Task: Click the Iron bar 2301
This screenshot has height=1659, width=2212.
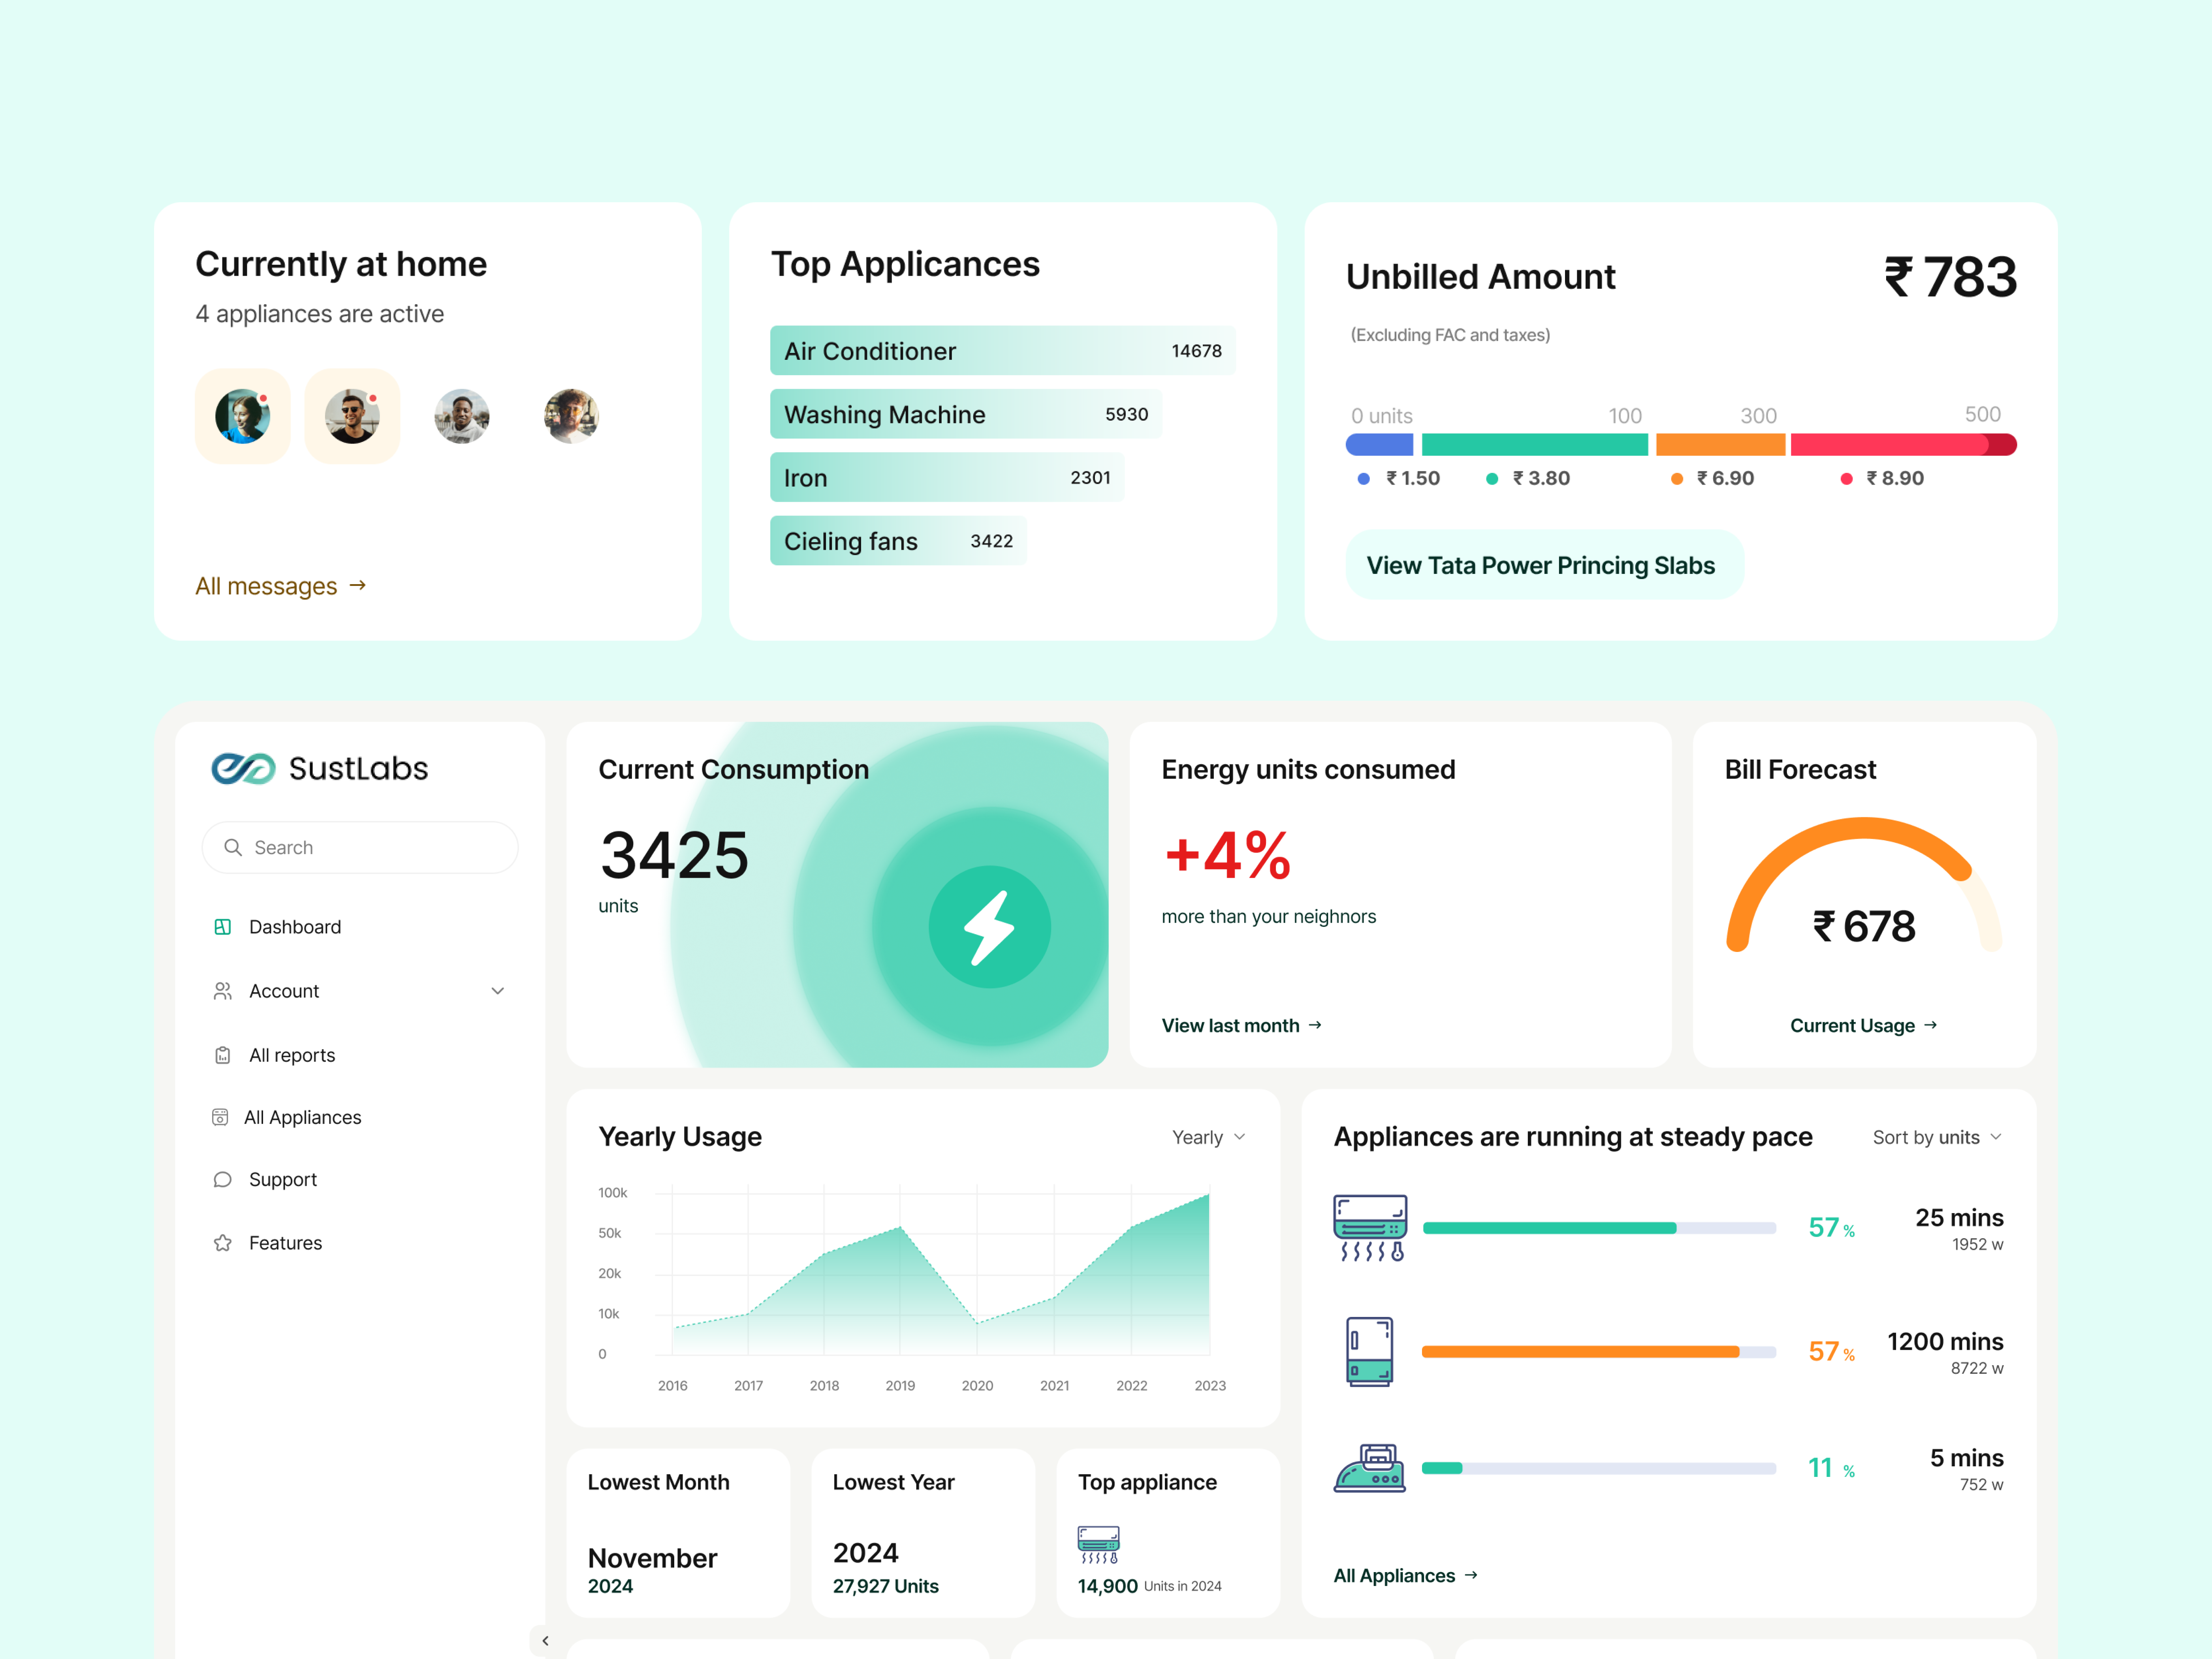Action: pyautogui.click(x=946, y=477)
